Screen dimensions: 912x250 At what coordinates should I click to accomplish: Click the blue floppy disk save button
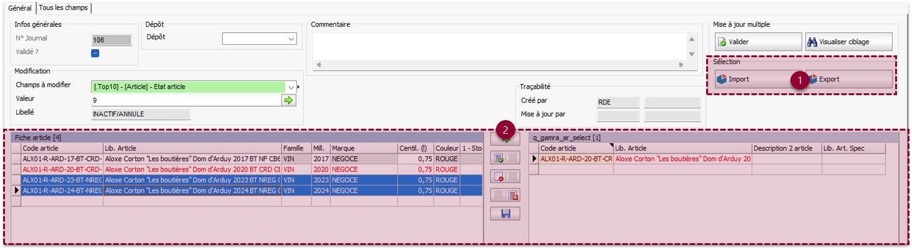point(505,214)
